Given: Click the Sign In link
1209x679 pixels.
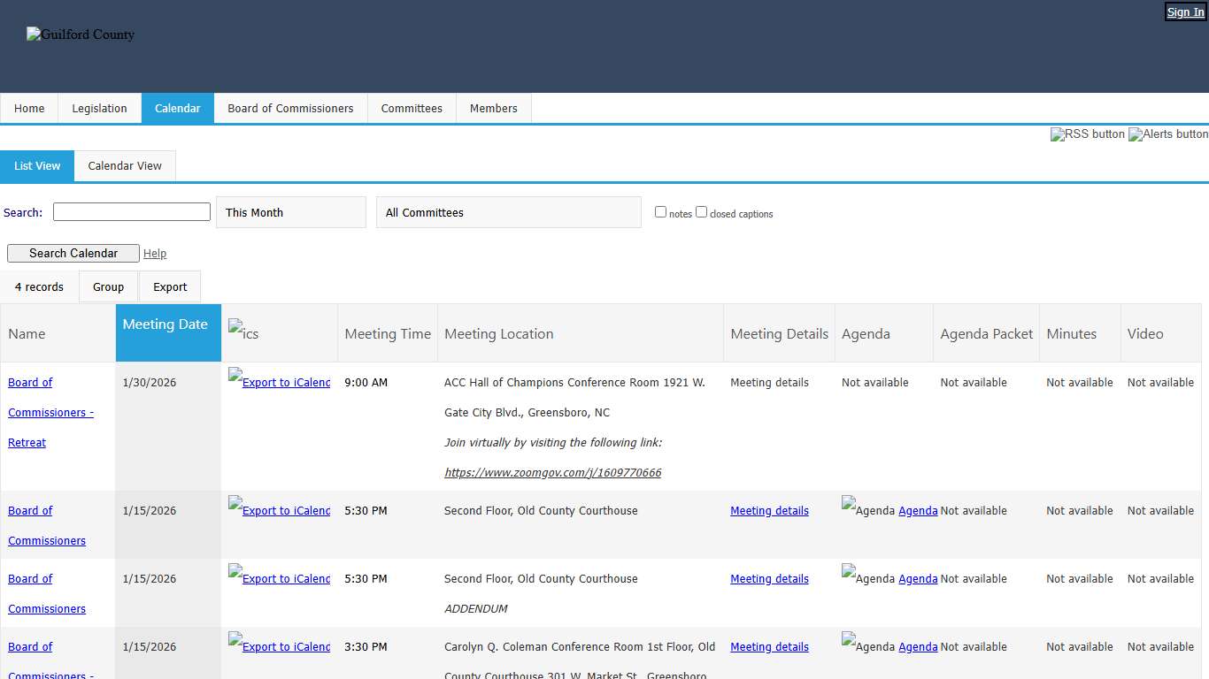Looking at the screenshot, I should click(x=1185, y=12).
